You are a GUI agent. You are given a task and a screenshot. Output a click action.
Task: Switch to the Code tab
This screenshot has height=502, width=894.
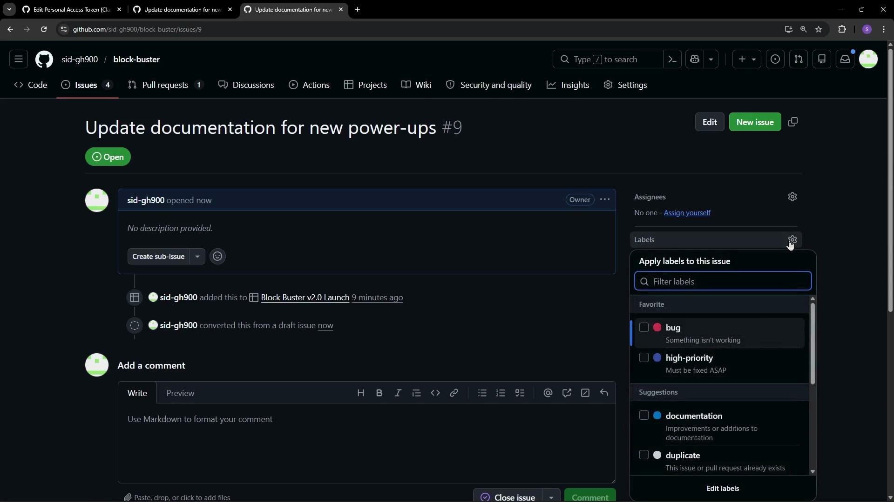[31, 85]
